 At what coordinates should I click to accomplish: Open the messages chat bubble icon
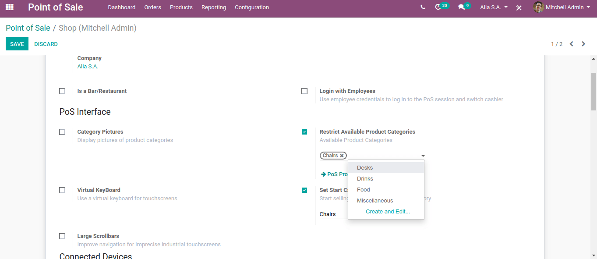(x=464, y=7)
